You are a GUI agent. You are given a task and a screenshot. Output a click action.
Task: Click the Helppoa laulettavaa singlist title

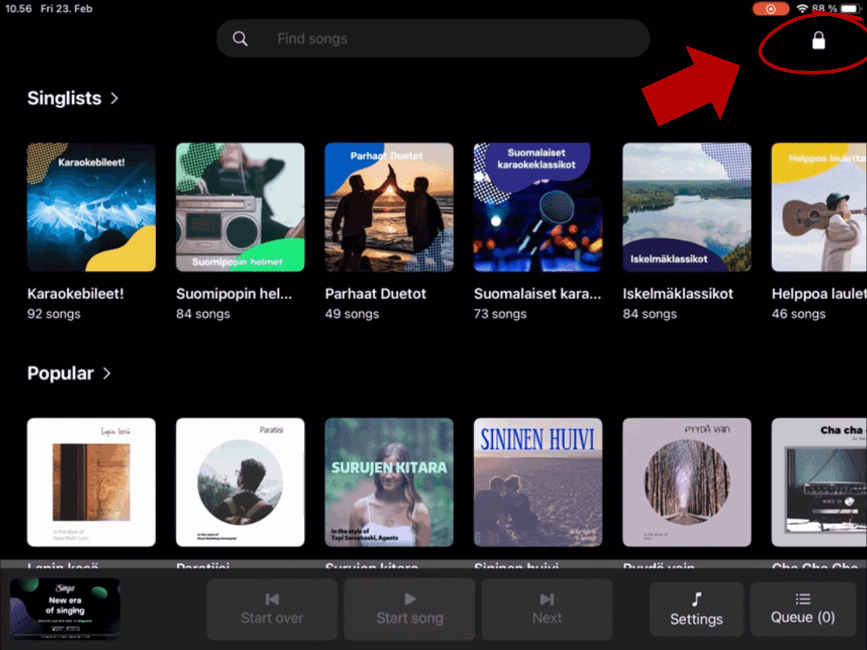pos(818,294)
